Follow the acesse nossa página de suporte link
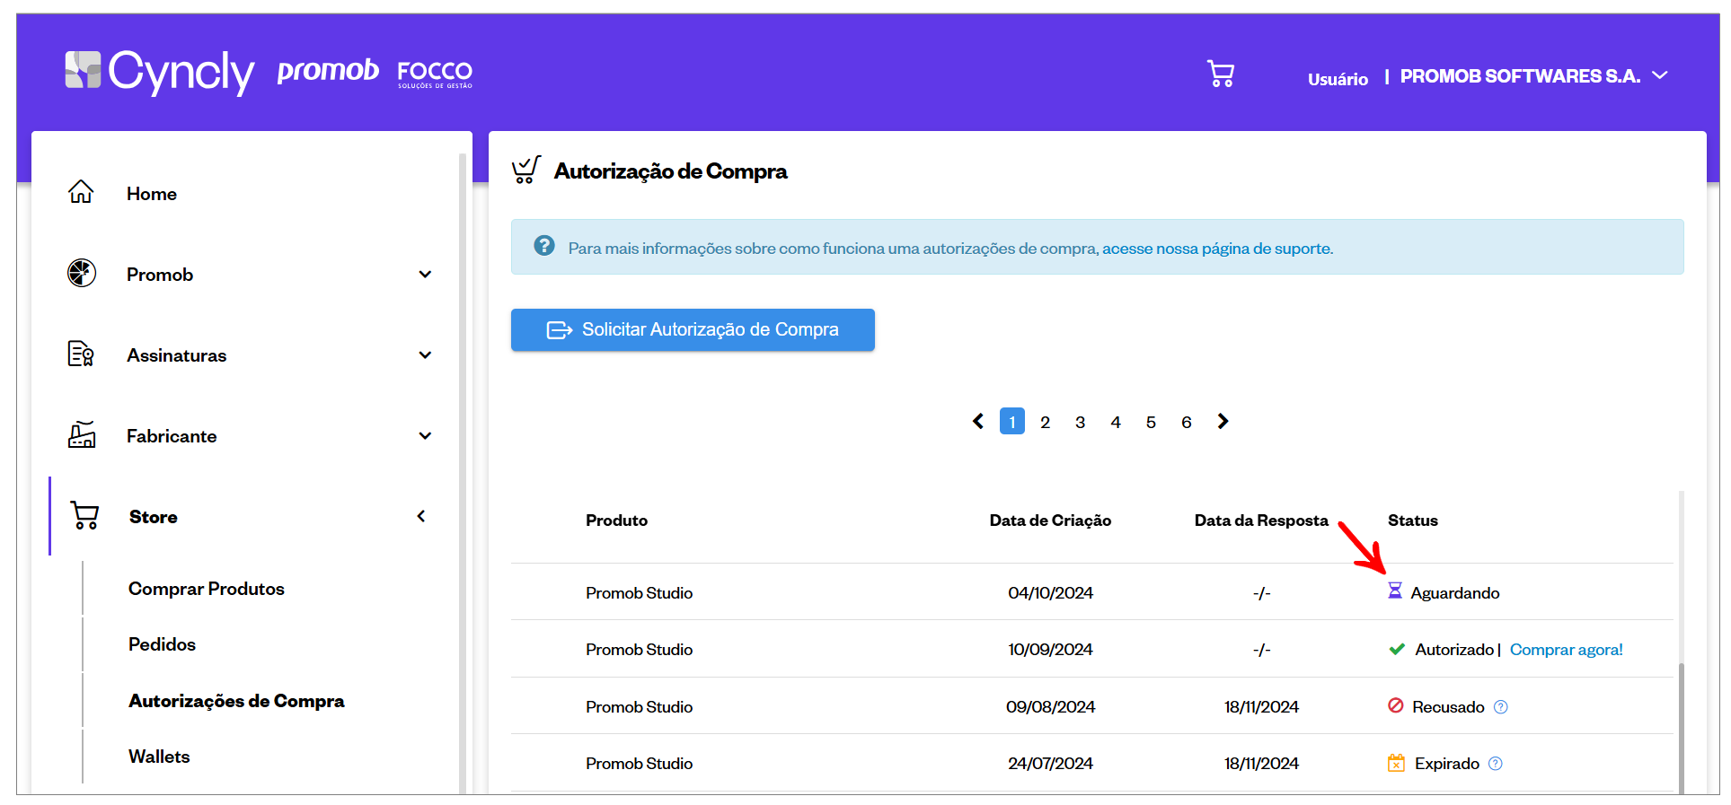1731x805 pixels. 1217,249
